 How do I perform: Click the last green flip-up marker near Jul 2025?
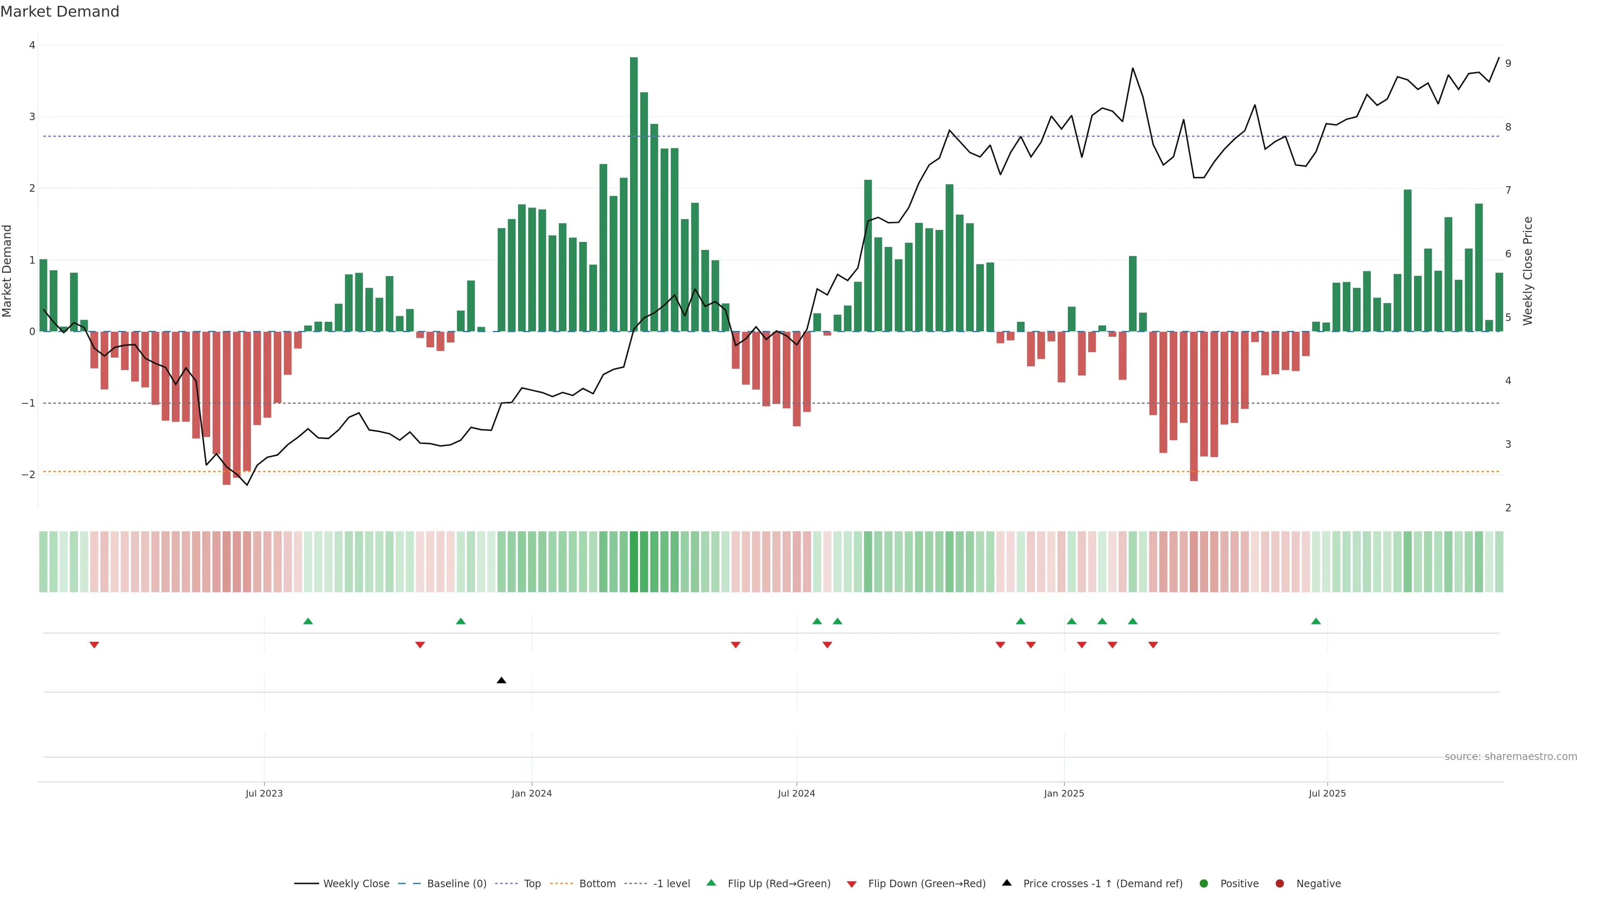(1316, 621)
